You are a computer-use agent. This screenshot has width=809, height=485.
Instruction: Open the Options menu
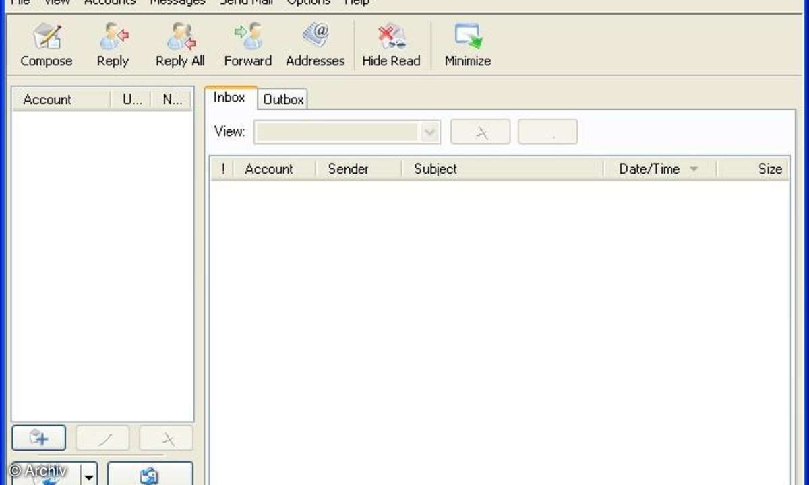309,2
